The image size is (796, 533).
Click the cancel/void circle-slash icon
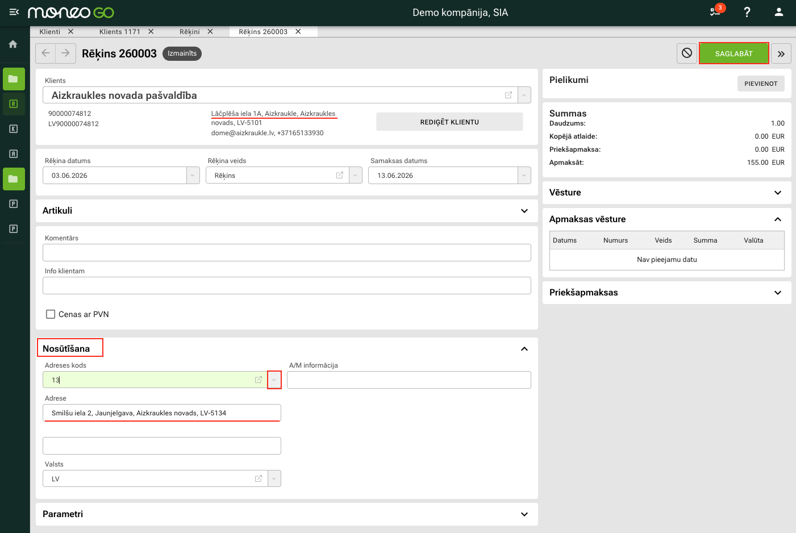(x=687, y=53)
